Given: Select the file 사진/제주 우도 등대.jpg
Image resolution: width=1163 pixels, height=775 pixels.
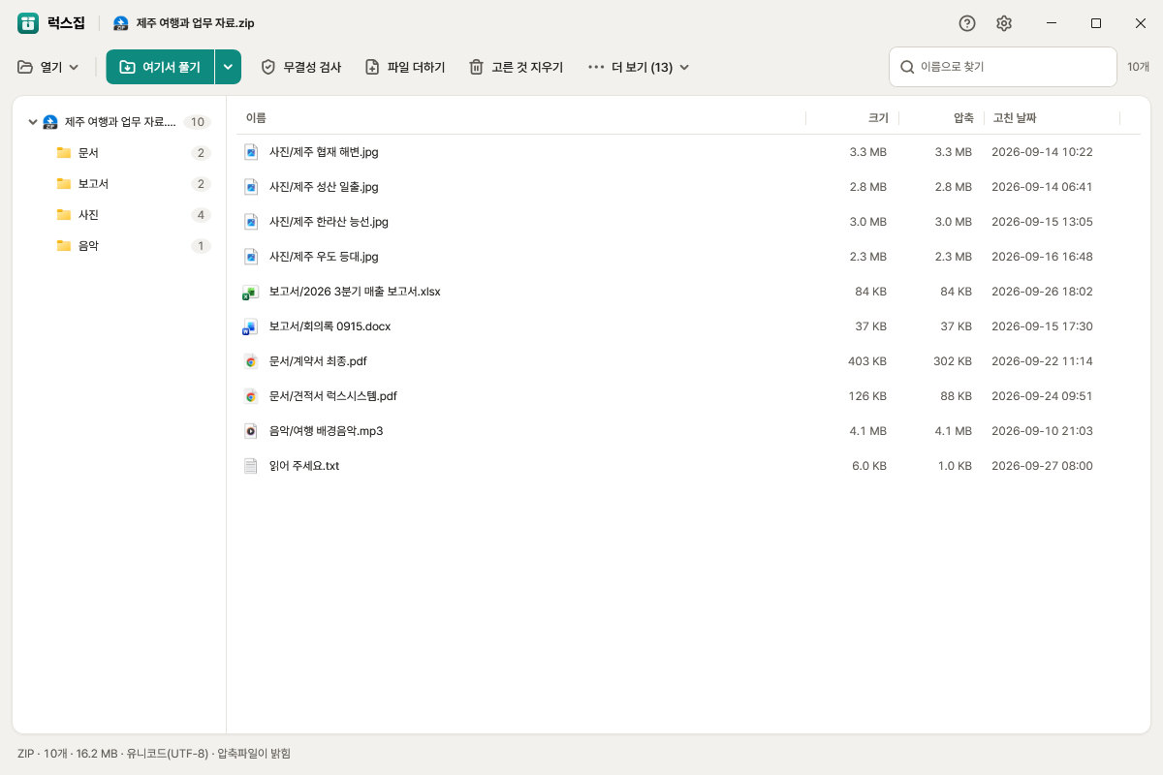Looking at the screenshot, I should point(688,257).
